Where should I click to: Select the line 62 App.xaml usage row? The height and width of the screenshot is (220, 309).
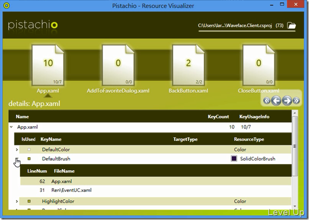coord(155,181)
